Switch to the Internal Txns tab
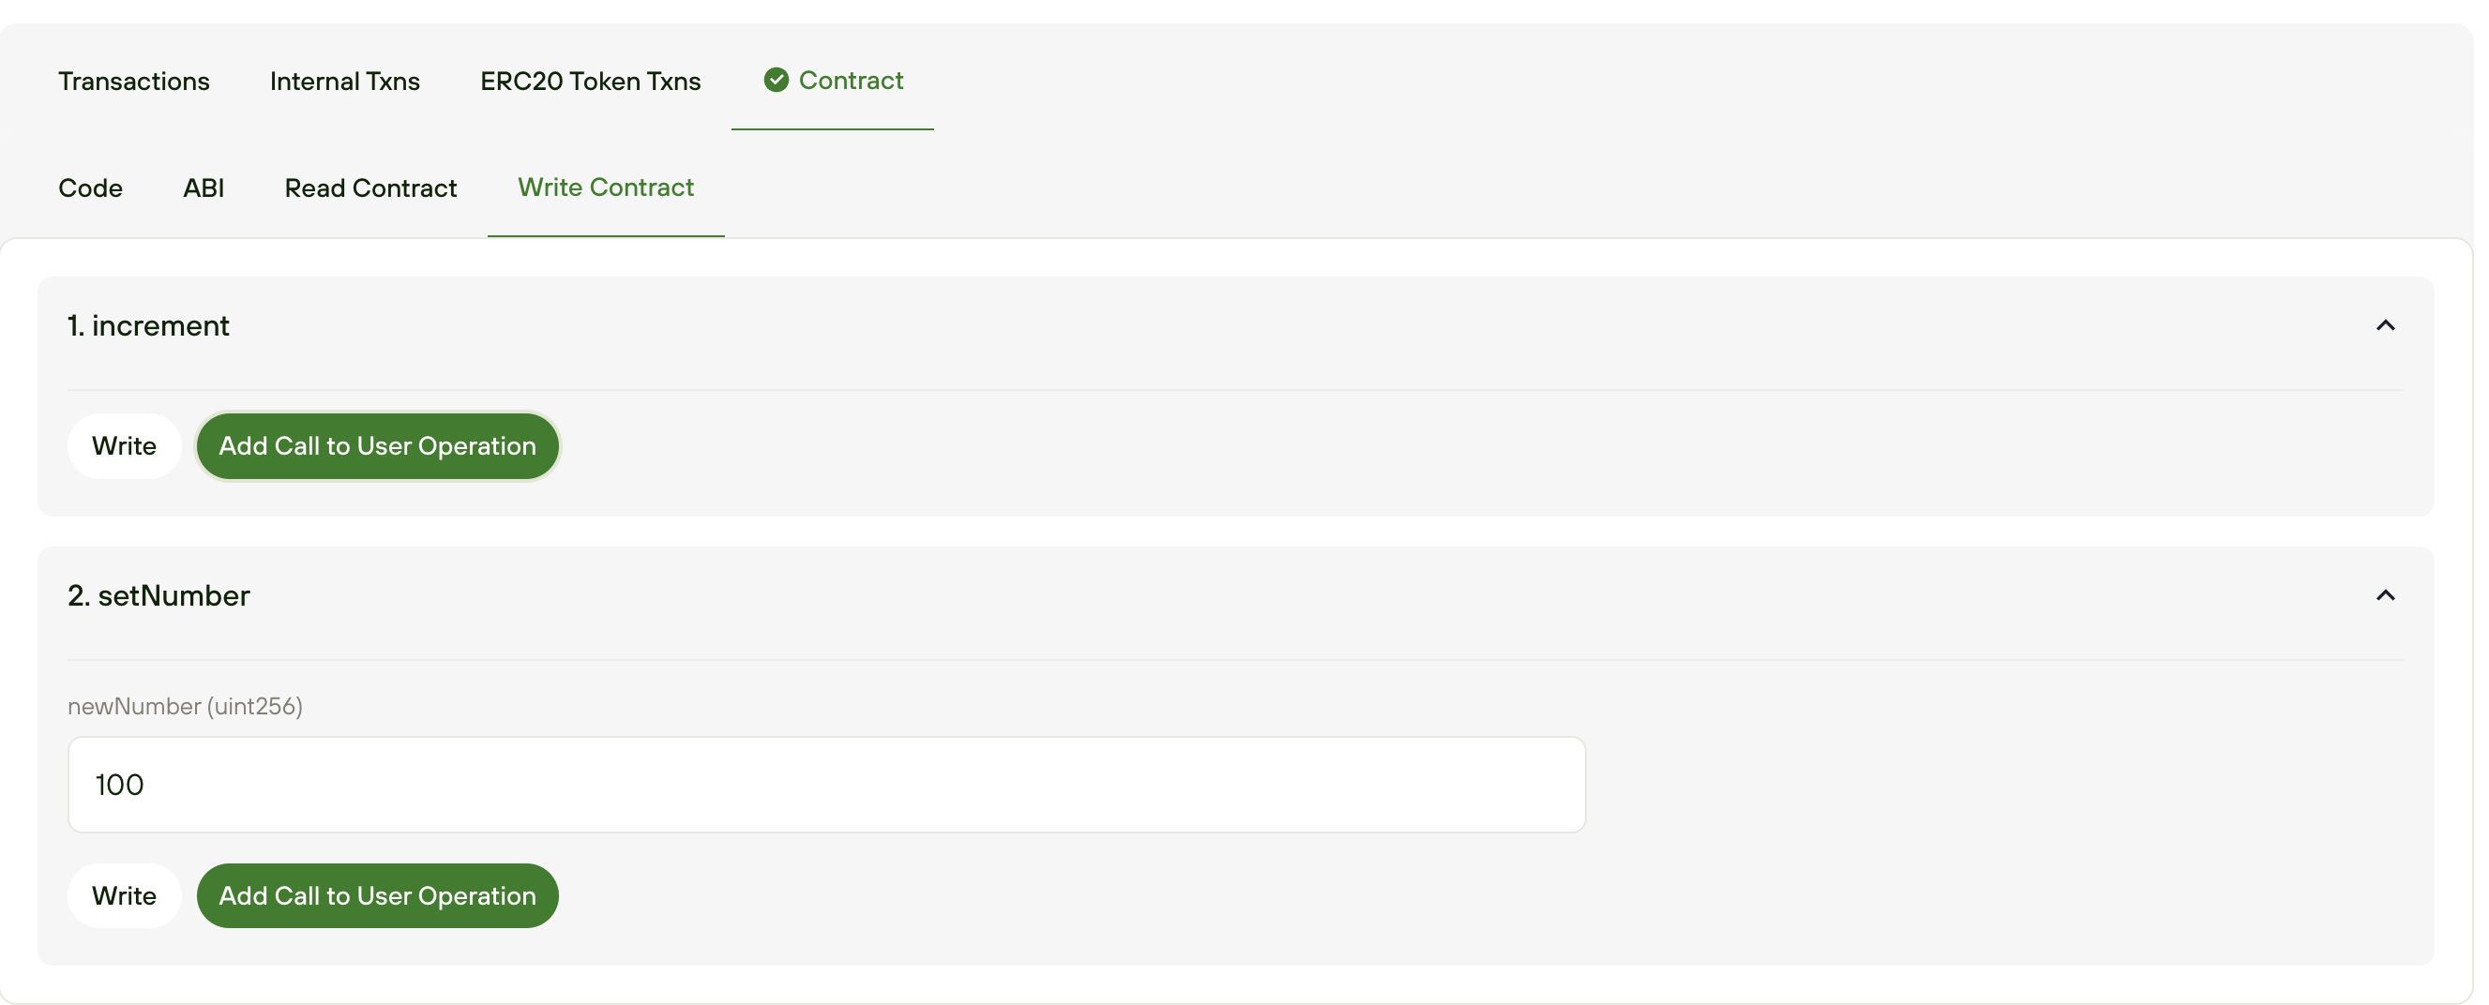This screenshot has height=1005, width=2489. click(345, 82)
